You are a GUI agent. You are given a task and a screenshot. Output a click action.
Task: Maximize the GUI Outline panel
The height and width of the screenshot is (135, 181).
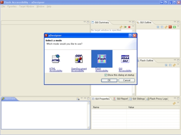click(178, 22)
